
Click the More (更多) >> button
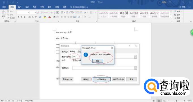67,79
